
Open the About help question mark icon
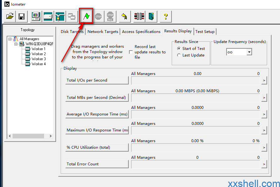(x=165, y=16)
